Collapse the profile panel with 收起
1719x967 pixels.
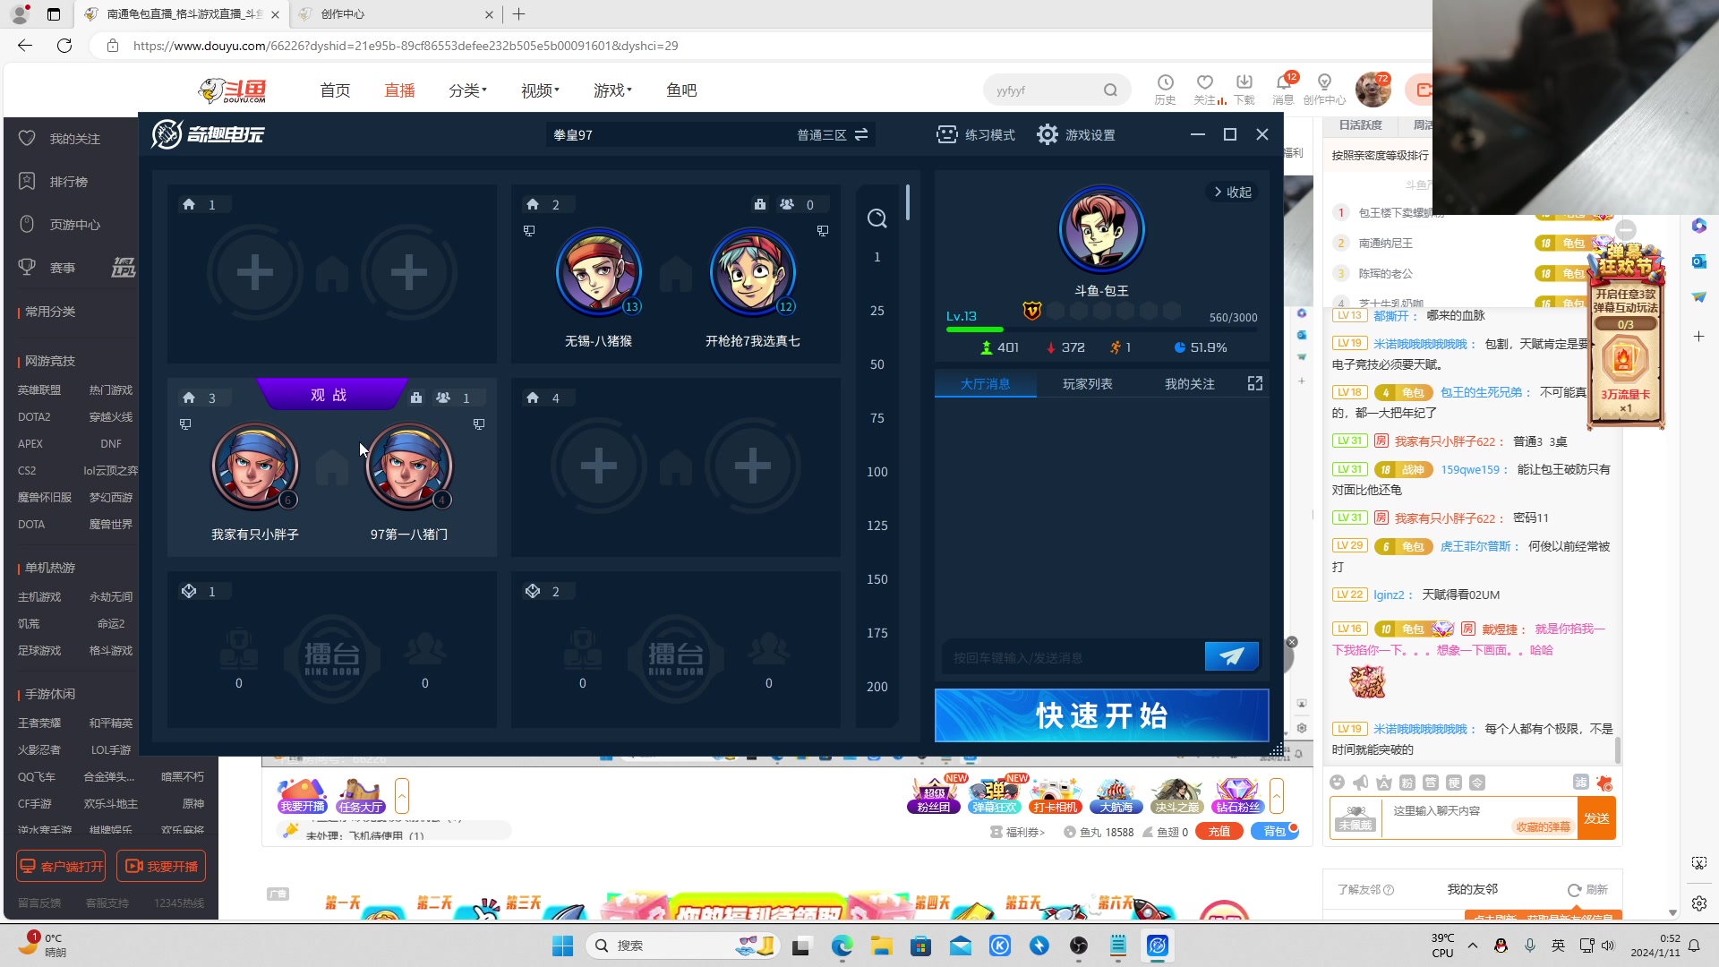1233,192
